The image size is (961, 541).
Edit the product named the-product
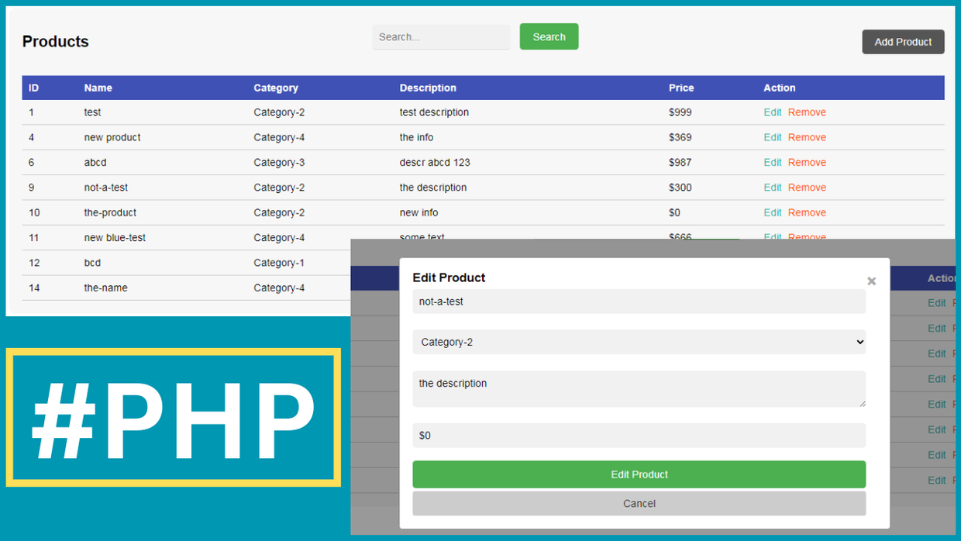772,212
